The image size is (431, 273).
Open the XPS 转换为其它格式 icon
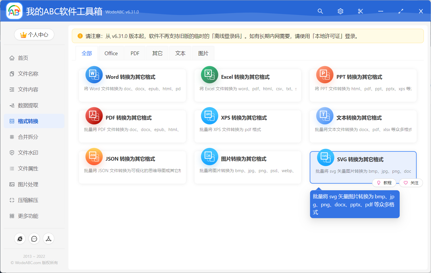tap(209, 115)
